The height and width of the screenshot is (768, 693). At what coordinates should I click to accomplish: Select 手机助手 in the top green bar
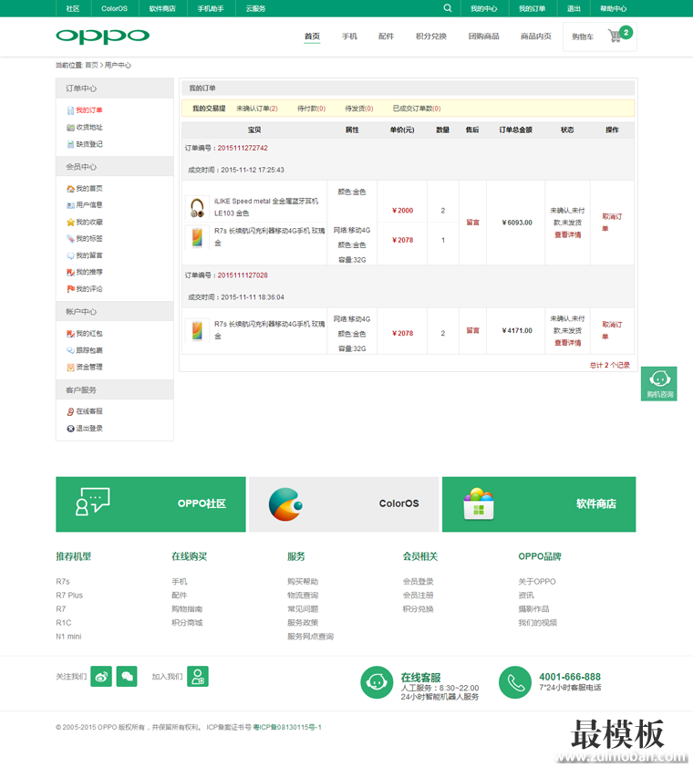point(211,9)
